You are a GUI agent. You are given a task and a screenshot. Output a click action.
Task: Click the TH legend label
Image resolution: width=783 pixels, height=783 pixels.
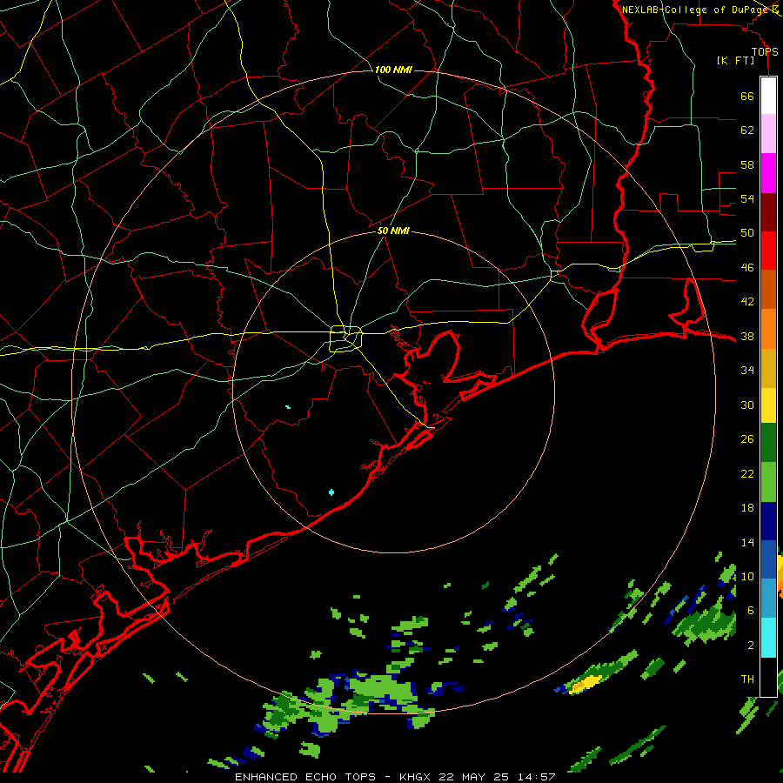point(747,679)
